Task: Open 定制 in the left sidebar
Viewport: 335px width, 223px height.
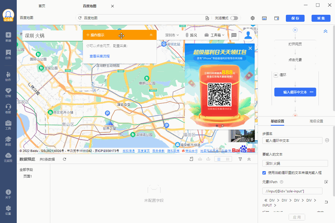Action: coord(8,93)
